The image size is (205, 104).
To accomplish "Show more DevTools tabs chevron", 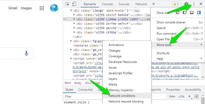I will [153, 4].
